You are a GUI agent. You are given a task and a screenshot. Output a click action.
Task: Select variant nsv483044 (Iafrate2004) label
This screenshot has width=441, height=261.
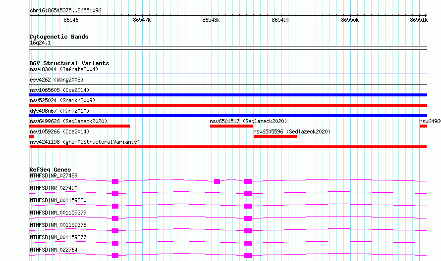[x=64, y=69]
